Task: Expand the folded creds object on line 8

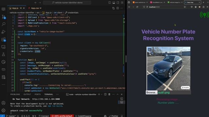Action: click(x=16, y=34)
